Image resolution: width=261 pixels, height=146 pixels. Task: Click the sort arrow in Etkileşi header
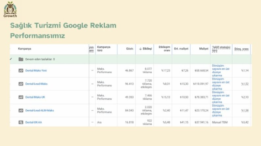(x=140, y=49)
